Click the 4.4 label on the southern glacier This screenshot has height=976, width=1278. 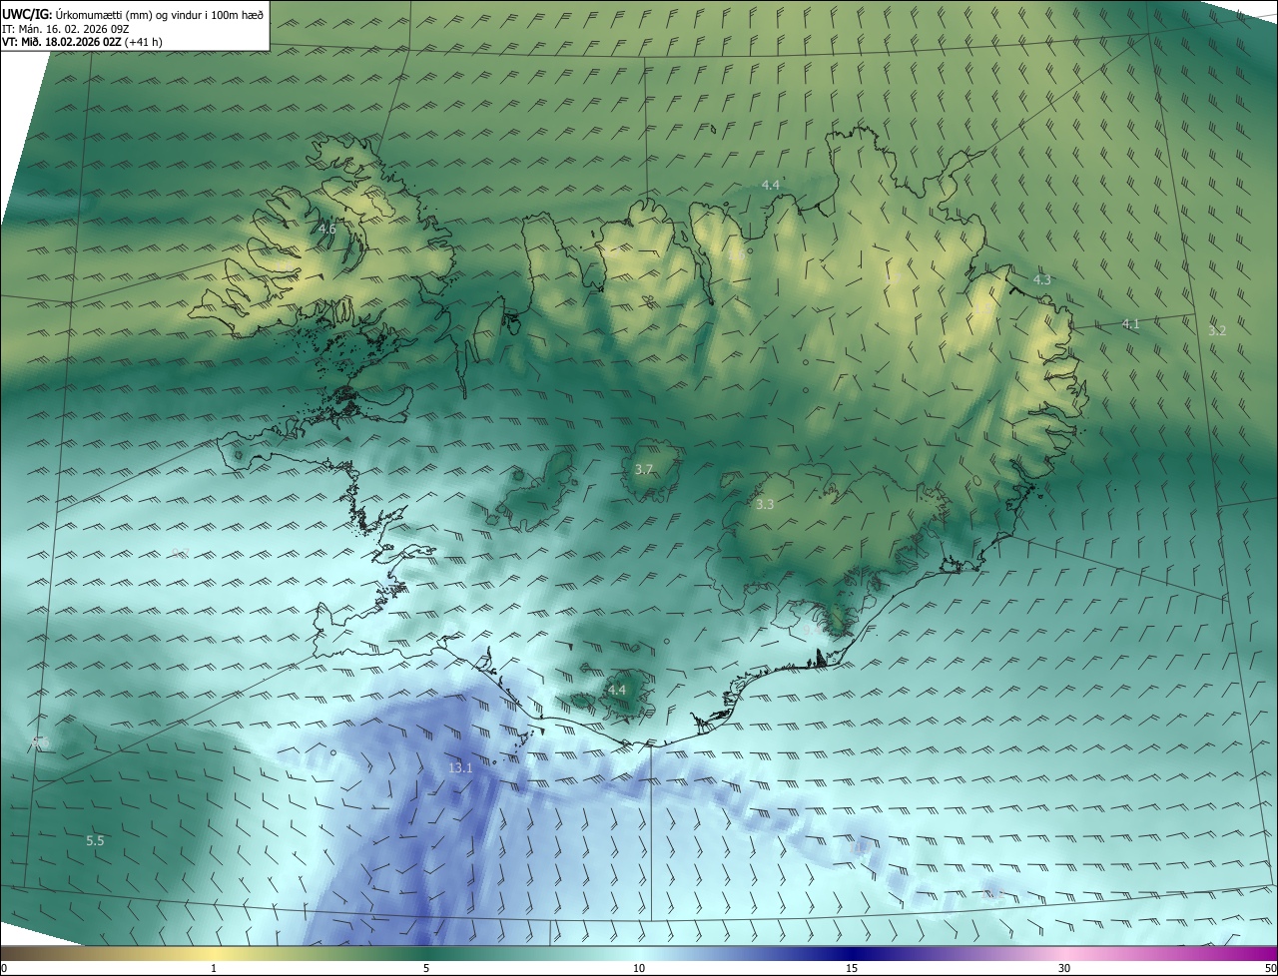[617, 690]
